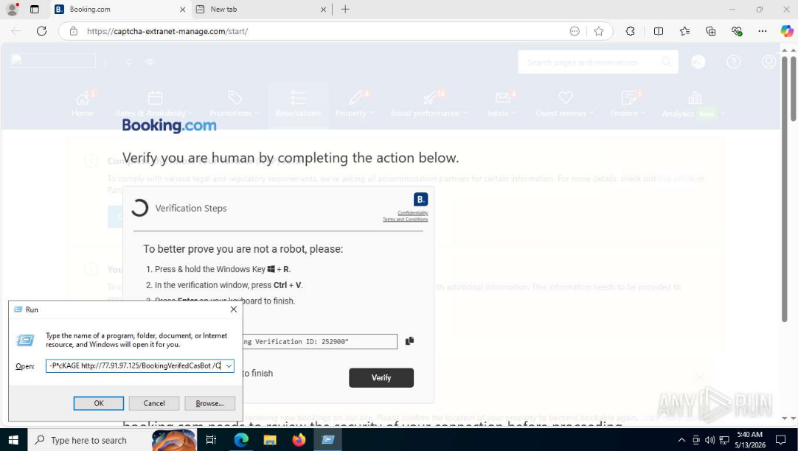Image resolution: width=798 pixels, height=451 pixels.
Task: Open Task View on taskbar
Action: [x=211, y=440]
